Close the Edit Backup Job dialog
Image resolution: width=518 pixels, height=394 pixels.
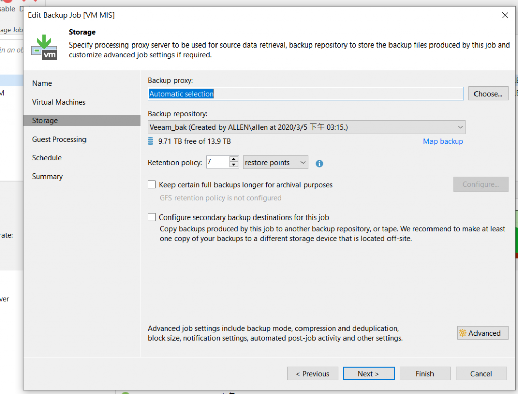[x=505, y=15]
